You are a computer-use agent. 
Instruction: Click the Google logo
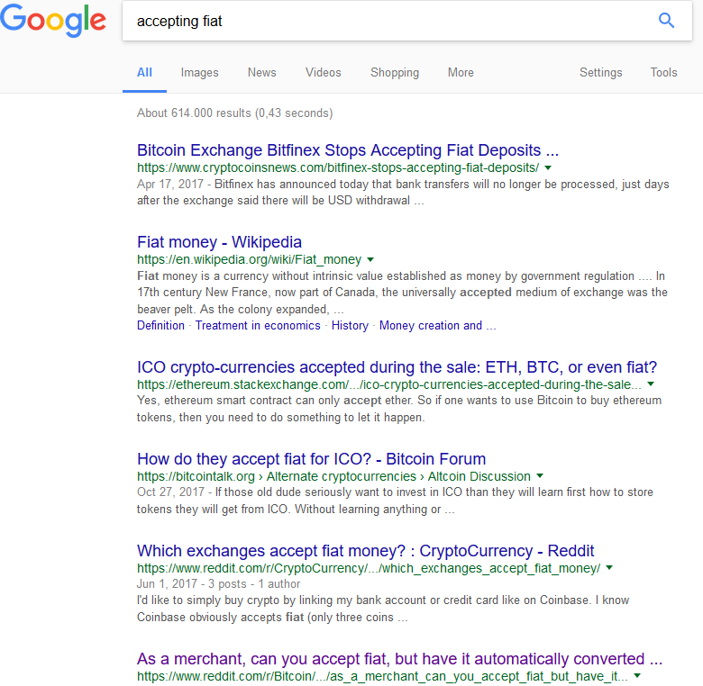point(53,20)
